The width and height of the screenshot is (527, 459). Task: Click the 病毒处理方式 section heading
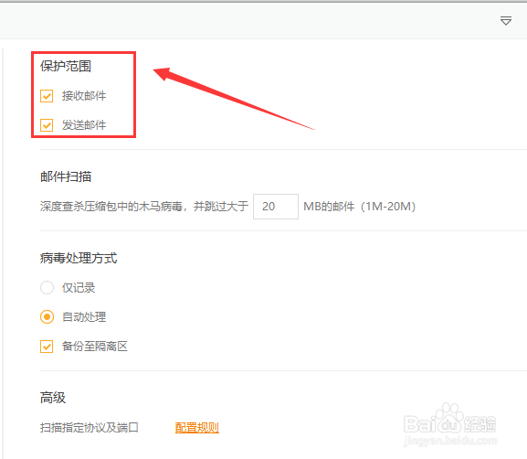79,259
